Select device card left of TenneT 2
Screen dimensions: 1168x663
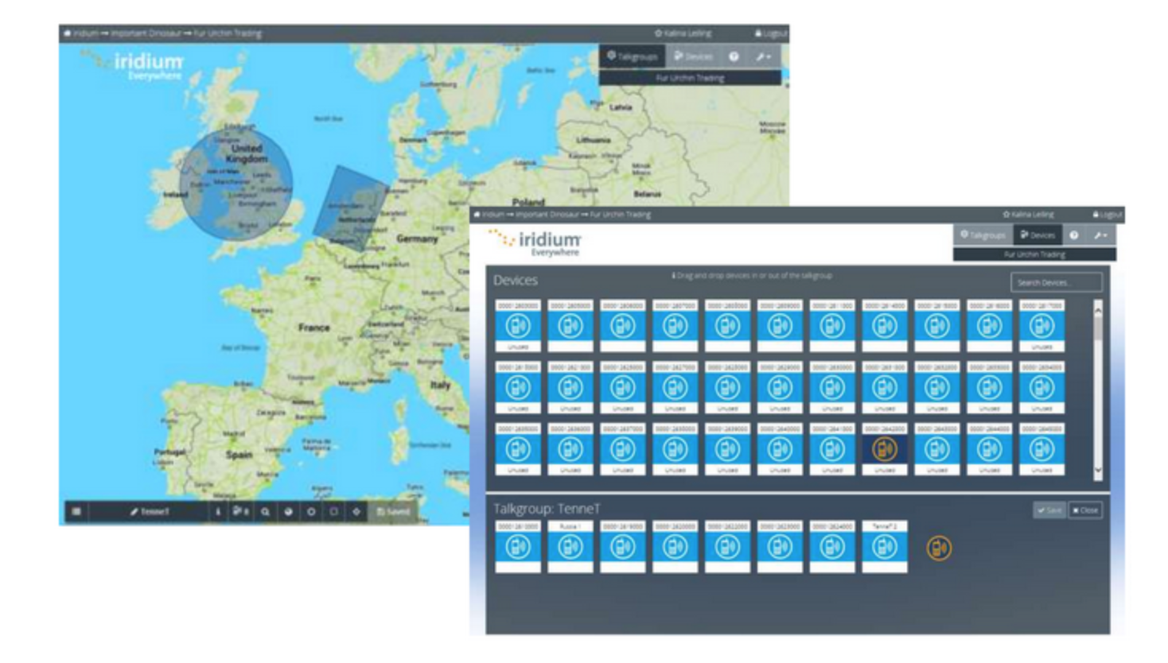click(831, 547)
